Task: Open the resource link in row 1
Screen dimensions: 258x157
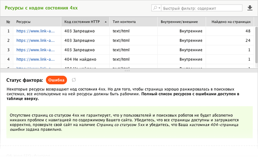Action: point(35,31)
